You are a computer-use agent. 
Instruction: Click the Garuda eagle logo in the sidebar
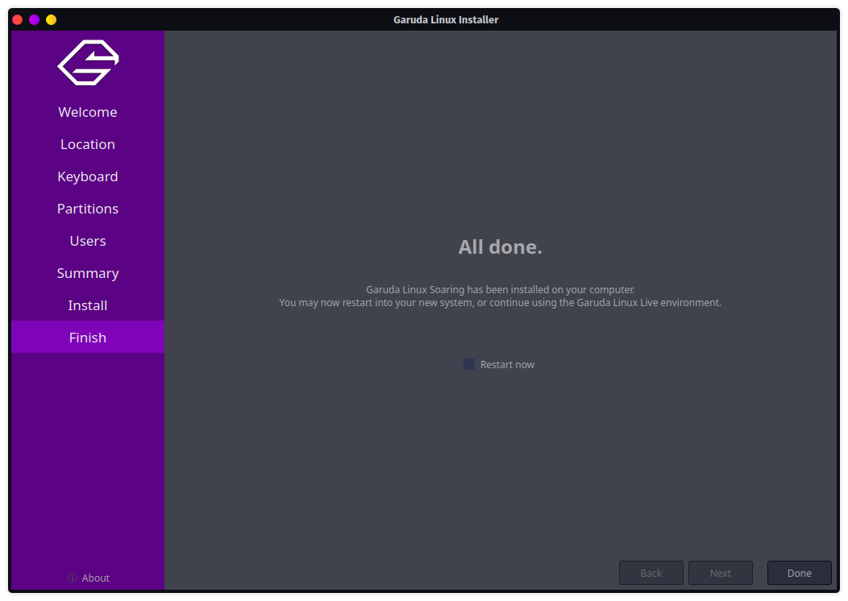(88, 62)
